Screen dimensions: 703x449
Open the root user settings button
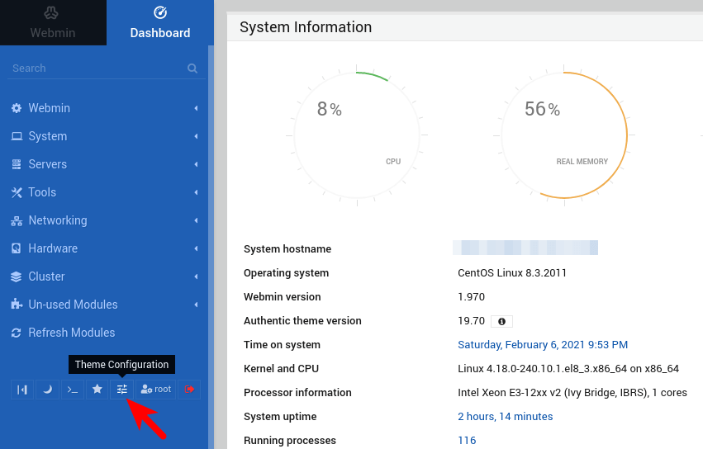click(156, 389)
